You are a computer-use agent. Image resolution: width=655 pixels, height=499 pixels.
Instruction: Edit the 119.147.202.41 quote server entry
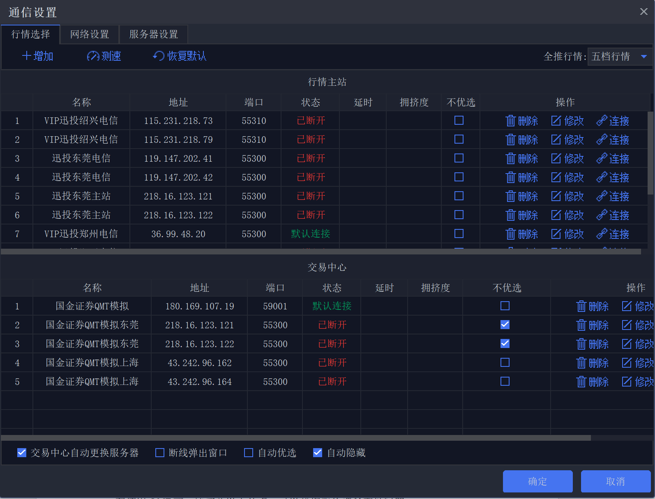(567, 158)
